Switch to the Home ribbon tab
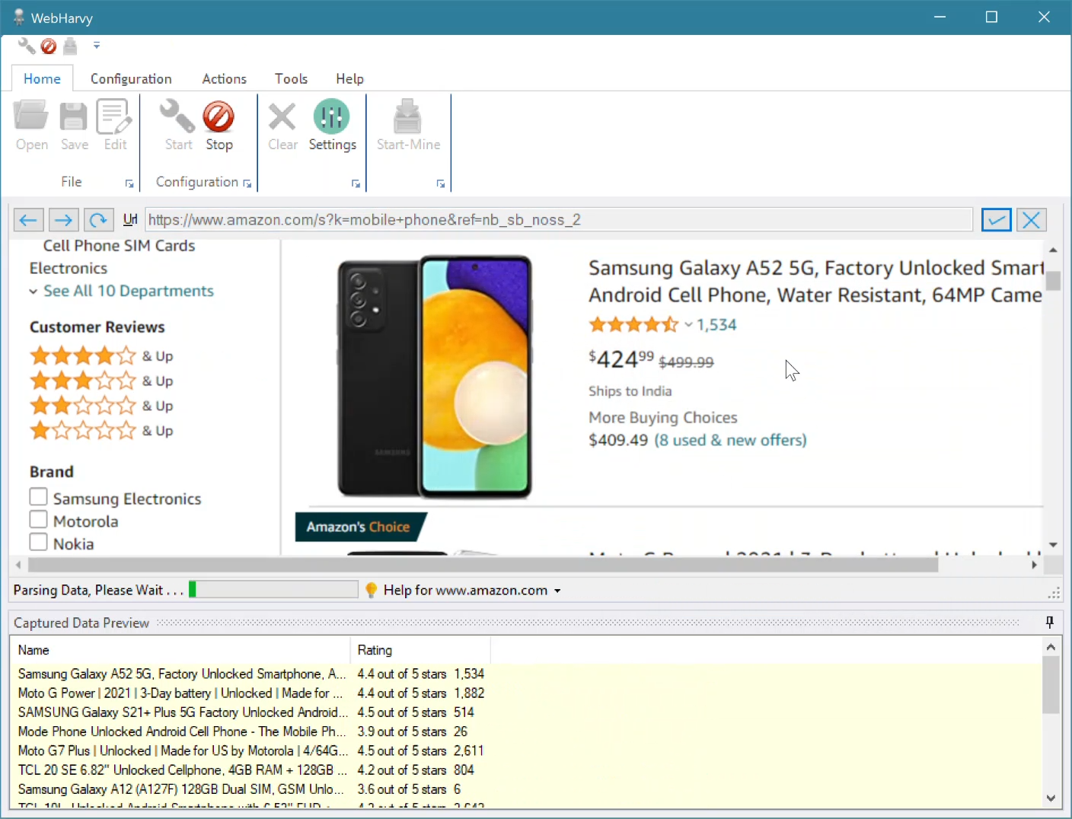Screen dimensions: 1072x819 pyautogui.click(x=42, y=78)
